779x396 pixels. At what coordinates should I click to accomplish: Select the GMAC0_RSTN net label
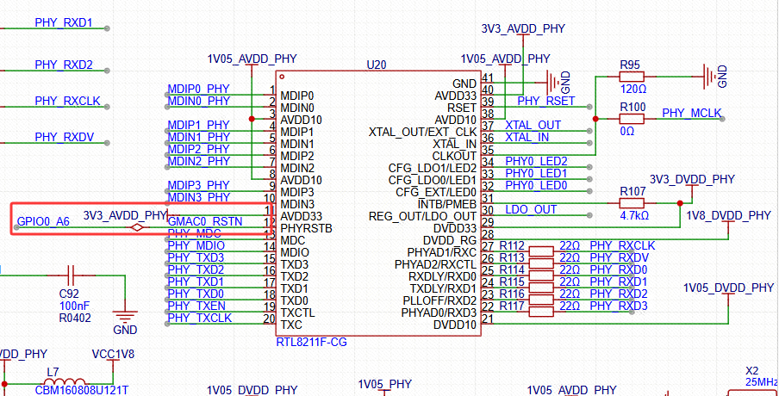[205, 221]
